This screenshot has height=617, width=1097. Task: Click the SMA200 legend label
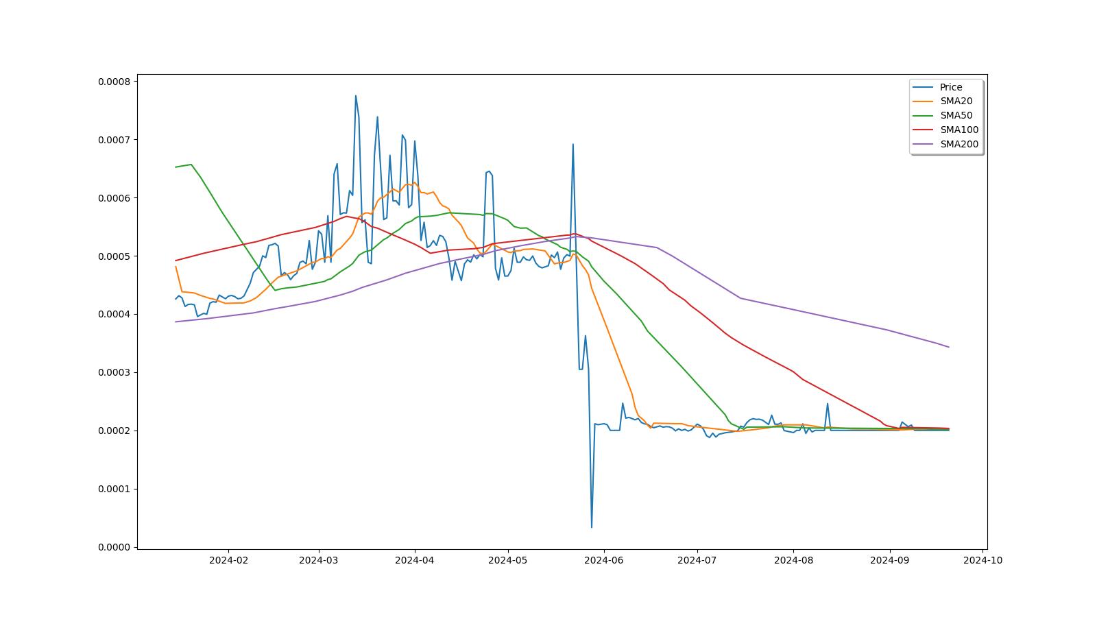click(959, 145)
